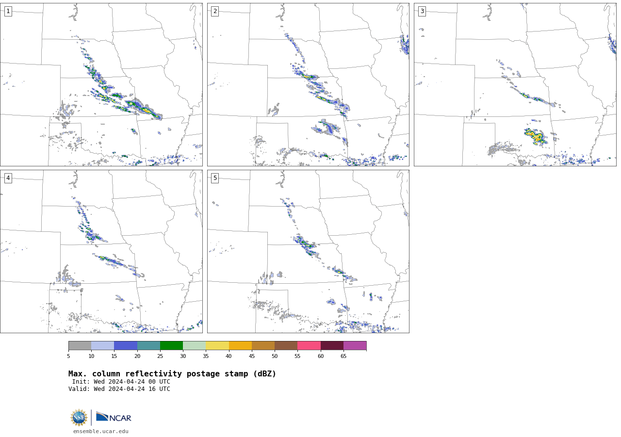Click the NCAR logo
The height and width of the screenshot is (437, 621).
click(114, 417)
